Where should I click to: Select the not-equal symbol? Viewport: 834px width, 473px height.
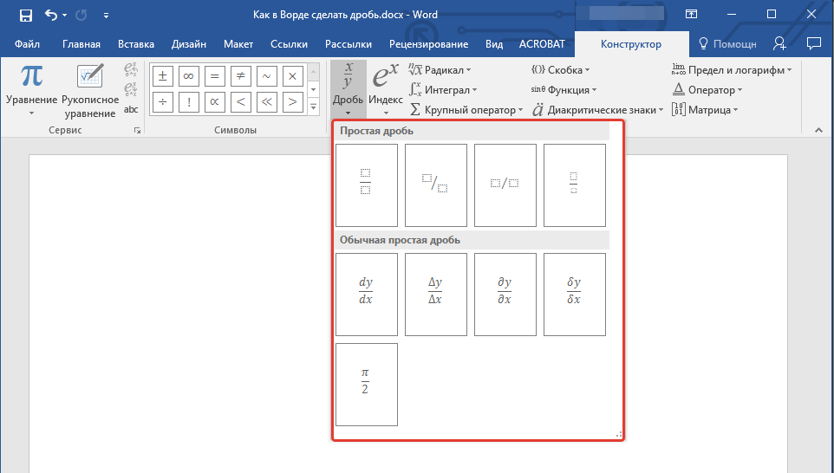click(239, 76)
